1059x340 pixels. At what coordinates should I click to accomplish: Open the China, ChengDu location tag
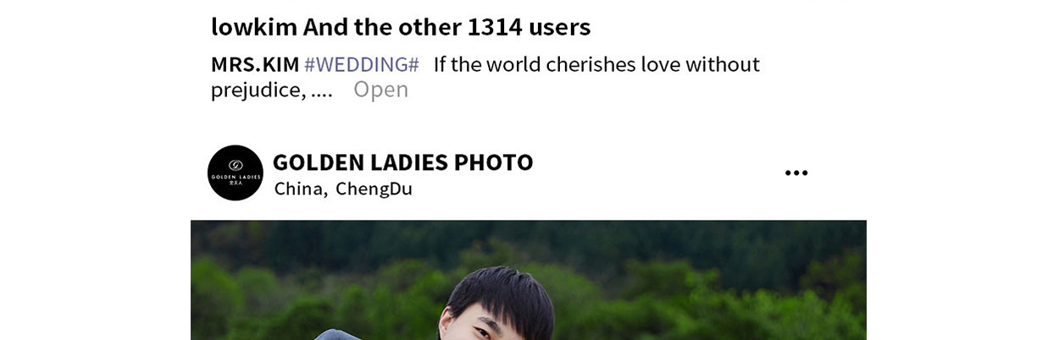[343, 189]
